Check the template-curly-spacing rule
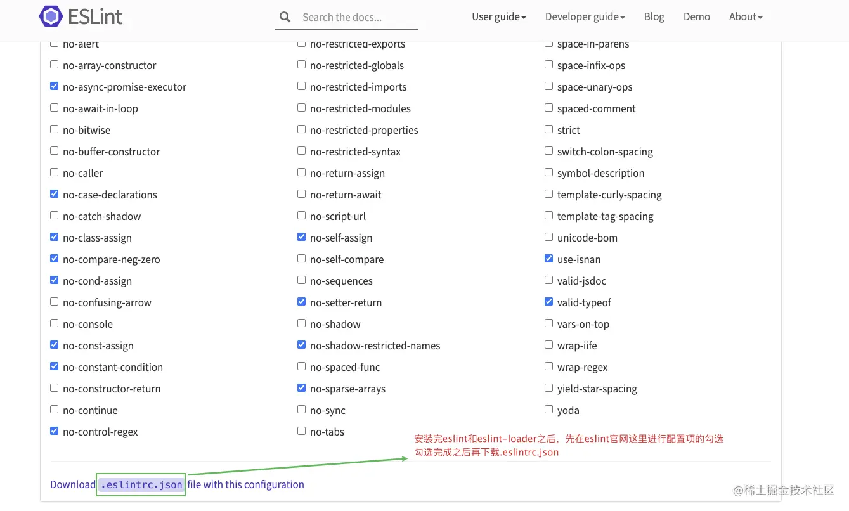The width and height of the screenshot is (849, 511). (548, 194)
